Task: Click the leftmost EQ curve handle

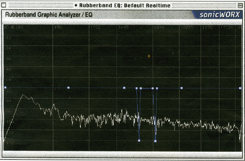Action: click(x=5, y=87)
